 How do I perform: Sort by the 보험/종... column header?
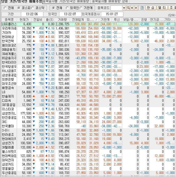tap(131, 20)
